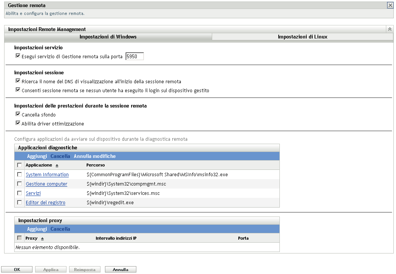396x274 pixels.
Task: Click the remote management port number field
Action: tap(134, 56)
